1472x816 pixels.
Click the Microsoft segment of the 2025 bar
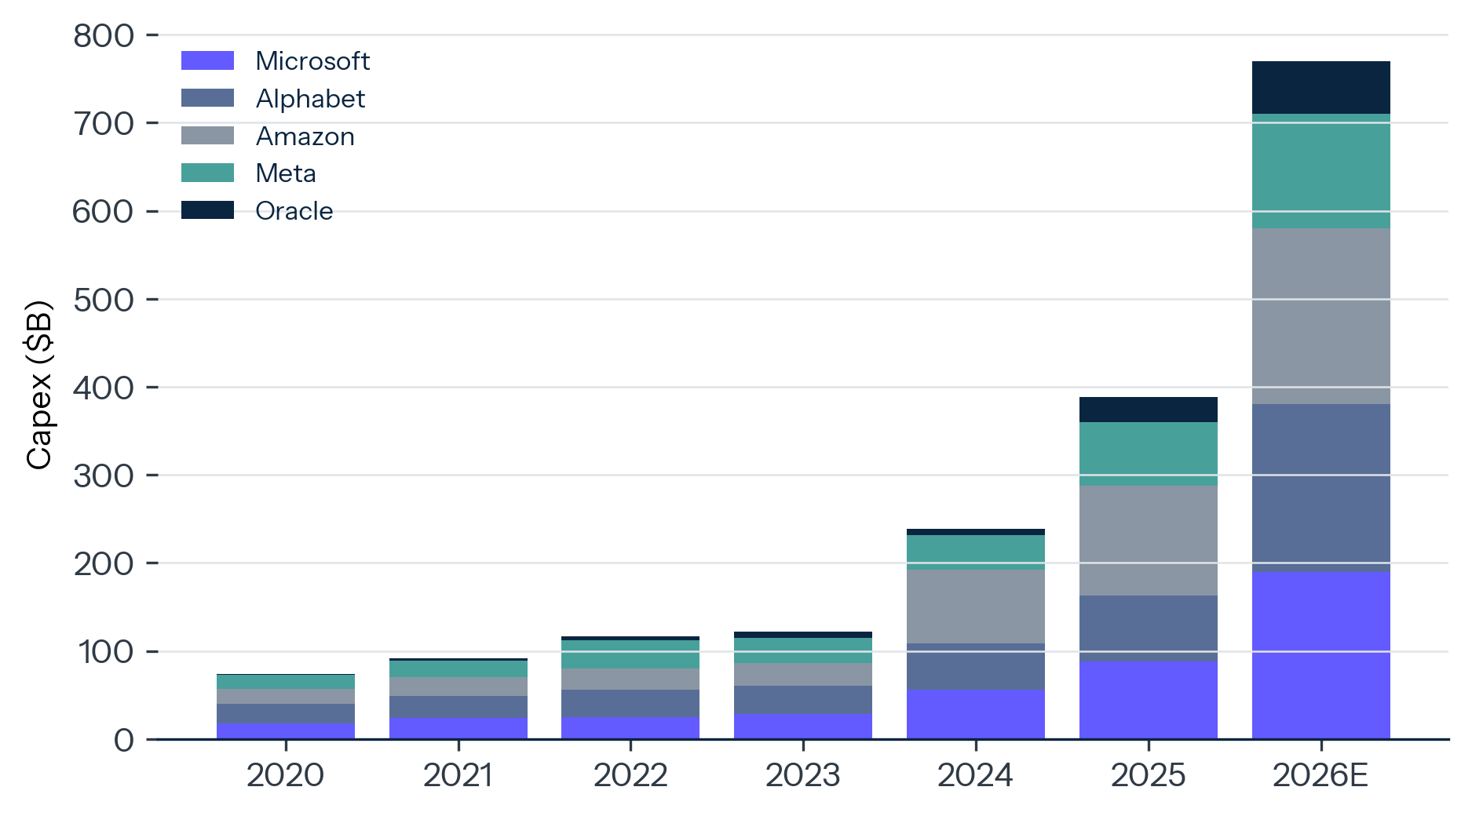tap(1149, 701)
